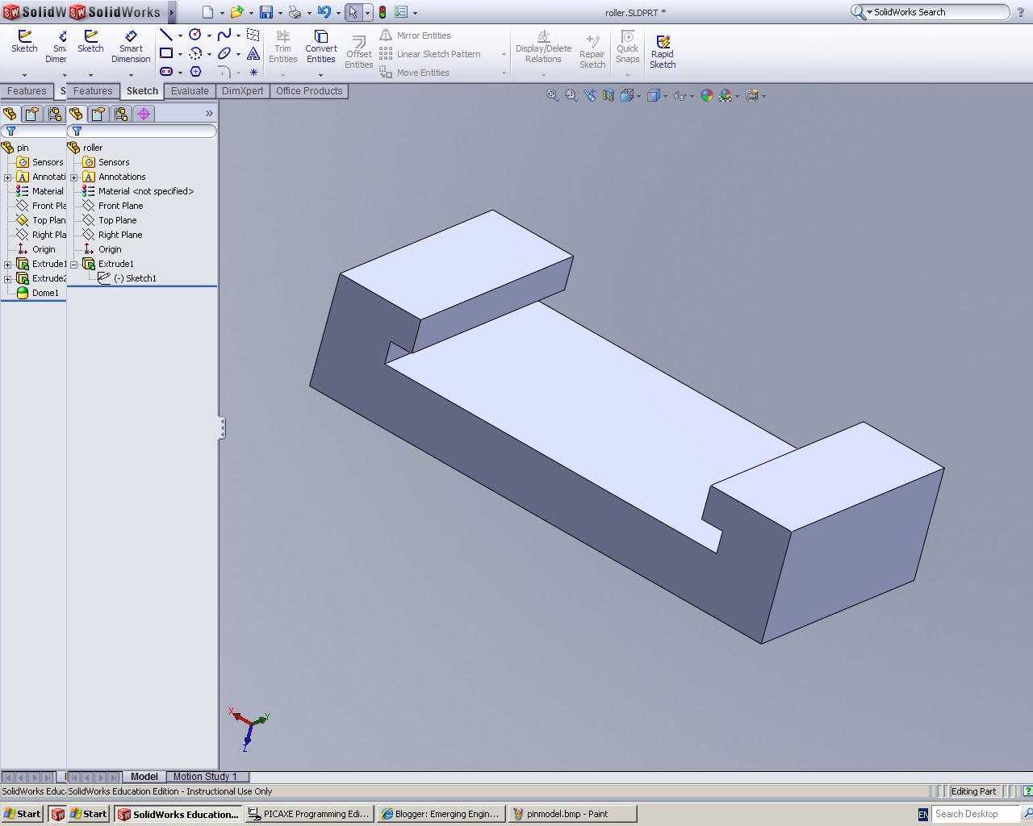Open pinmodel.bmp in Paint from taskbar

click(x=572, y=814)
